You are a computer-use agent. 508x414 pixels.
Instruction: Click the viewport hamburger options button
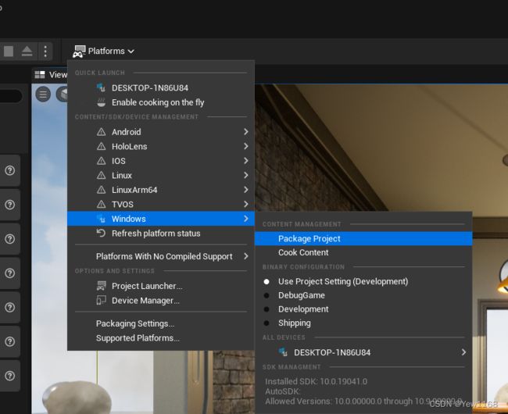point(43,95)
